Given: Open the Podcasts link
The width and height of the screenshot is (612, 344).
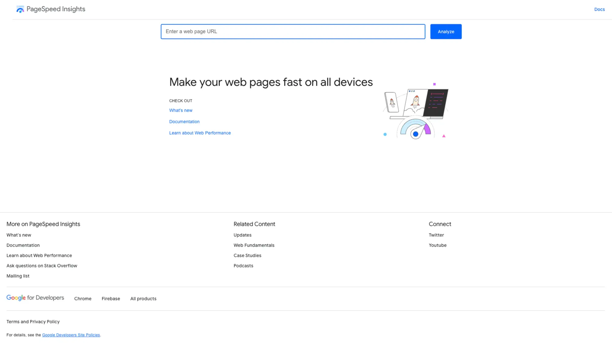Looking at the screenshot, I should point(243,266).
